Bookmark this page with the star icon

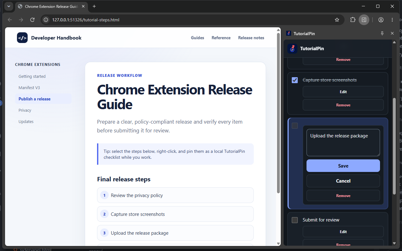(337, 20)
